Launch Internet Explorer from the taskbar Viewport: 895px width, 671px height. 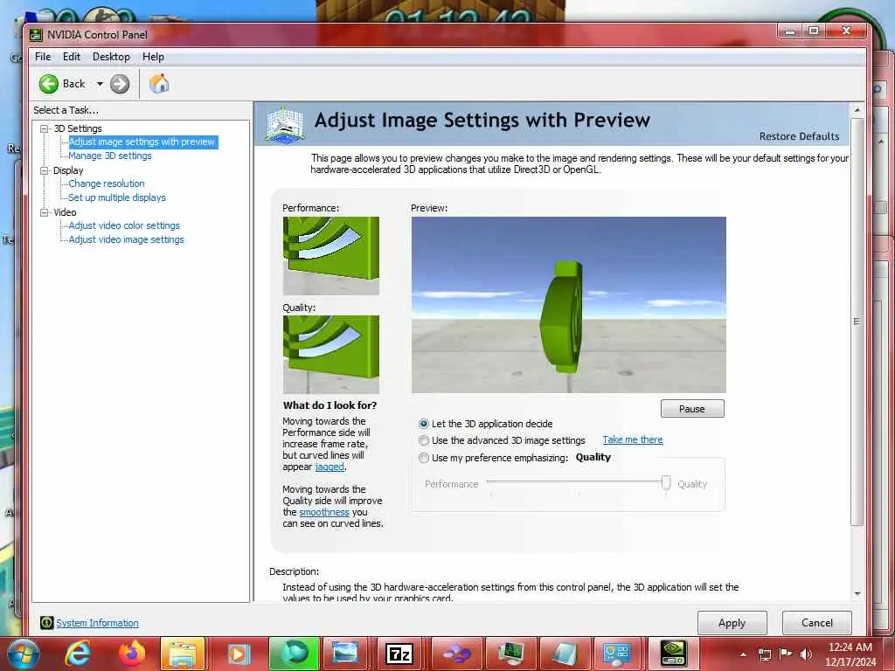click(x=78, y=654)
